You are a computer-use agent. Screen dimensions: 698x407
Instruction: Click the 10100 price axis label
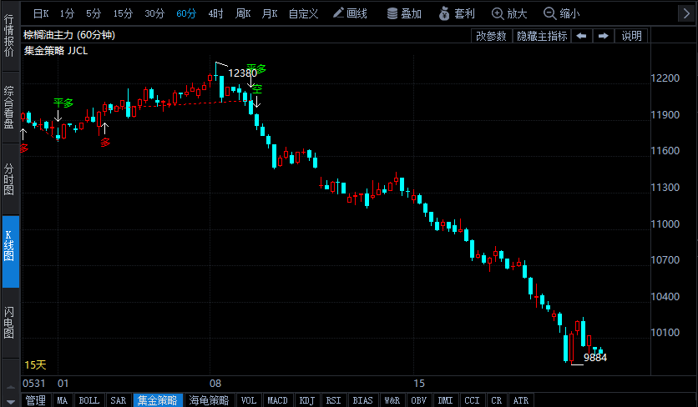click(x=665, y=333)
